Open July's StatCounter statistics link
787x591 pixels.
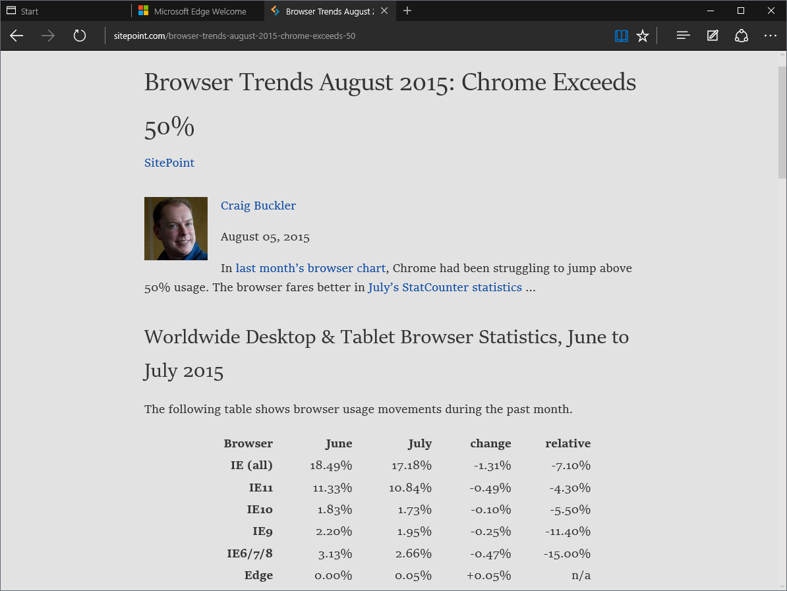(445, 287)
